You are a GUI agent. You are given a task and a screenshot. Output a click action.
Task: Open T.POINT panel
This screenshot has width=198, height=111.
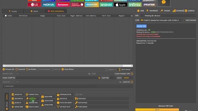(x=165, y=11)
